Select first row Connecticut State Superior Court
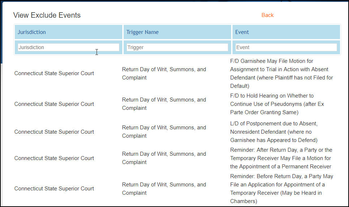 54,73
